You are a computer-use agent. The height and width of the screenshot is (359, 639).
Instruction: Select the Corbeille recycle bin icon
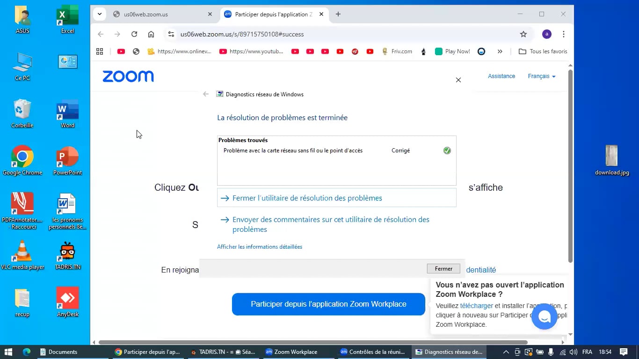22,114
